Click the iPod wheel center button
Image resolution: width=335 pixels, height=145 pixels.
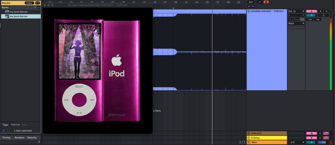pos(79,100)
